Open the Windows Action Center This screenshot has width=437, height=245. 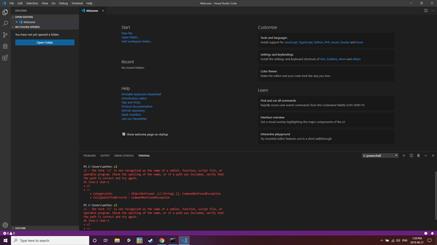click(x=429, y=241)
